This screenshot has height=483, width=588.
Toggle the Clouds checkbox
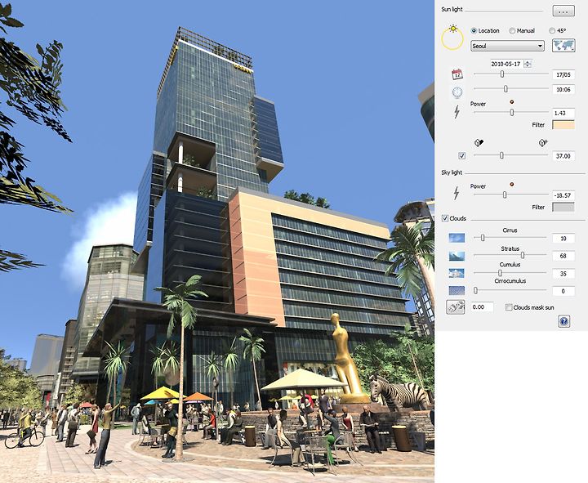(x=445, y=218)
